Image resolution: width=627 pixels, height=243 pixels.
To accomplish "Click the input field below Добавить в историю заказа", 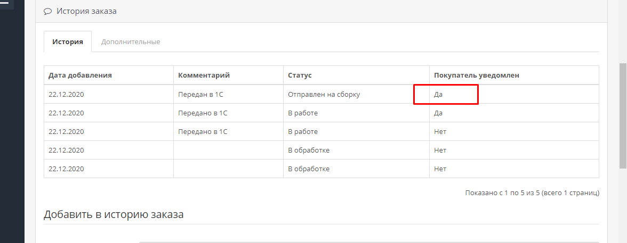I will coord(369,242).
